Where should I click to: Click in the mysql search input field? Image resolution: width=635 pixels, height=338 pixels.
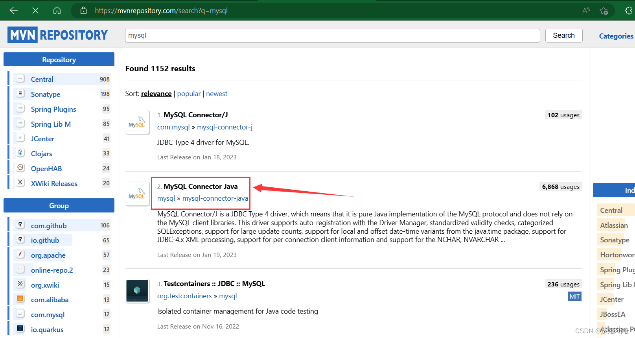point(332,35)
